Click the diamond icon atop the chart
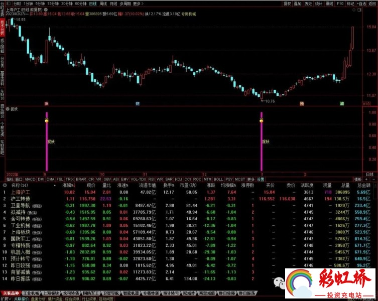 click(354, 10)
